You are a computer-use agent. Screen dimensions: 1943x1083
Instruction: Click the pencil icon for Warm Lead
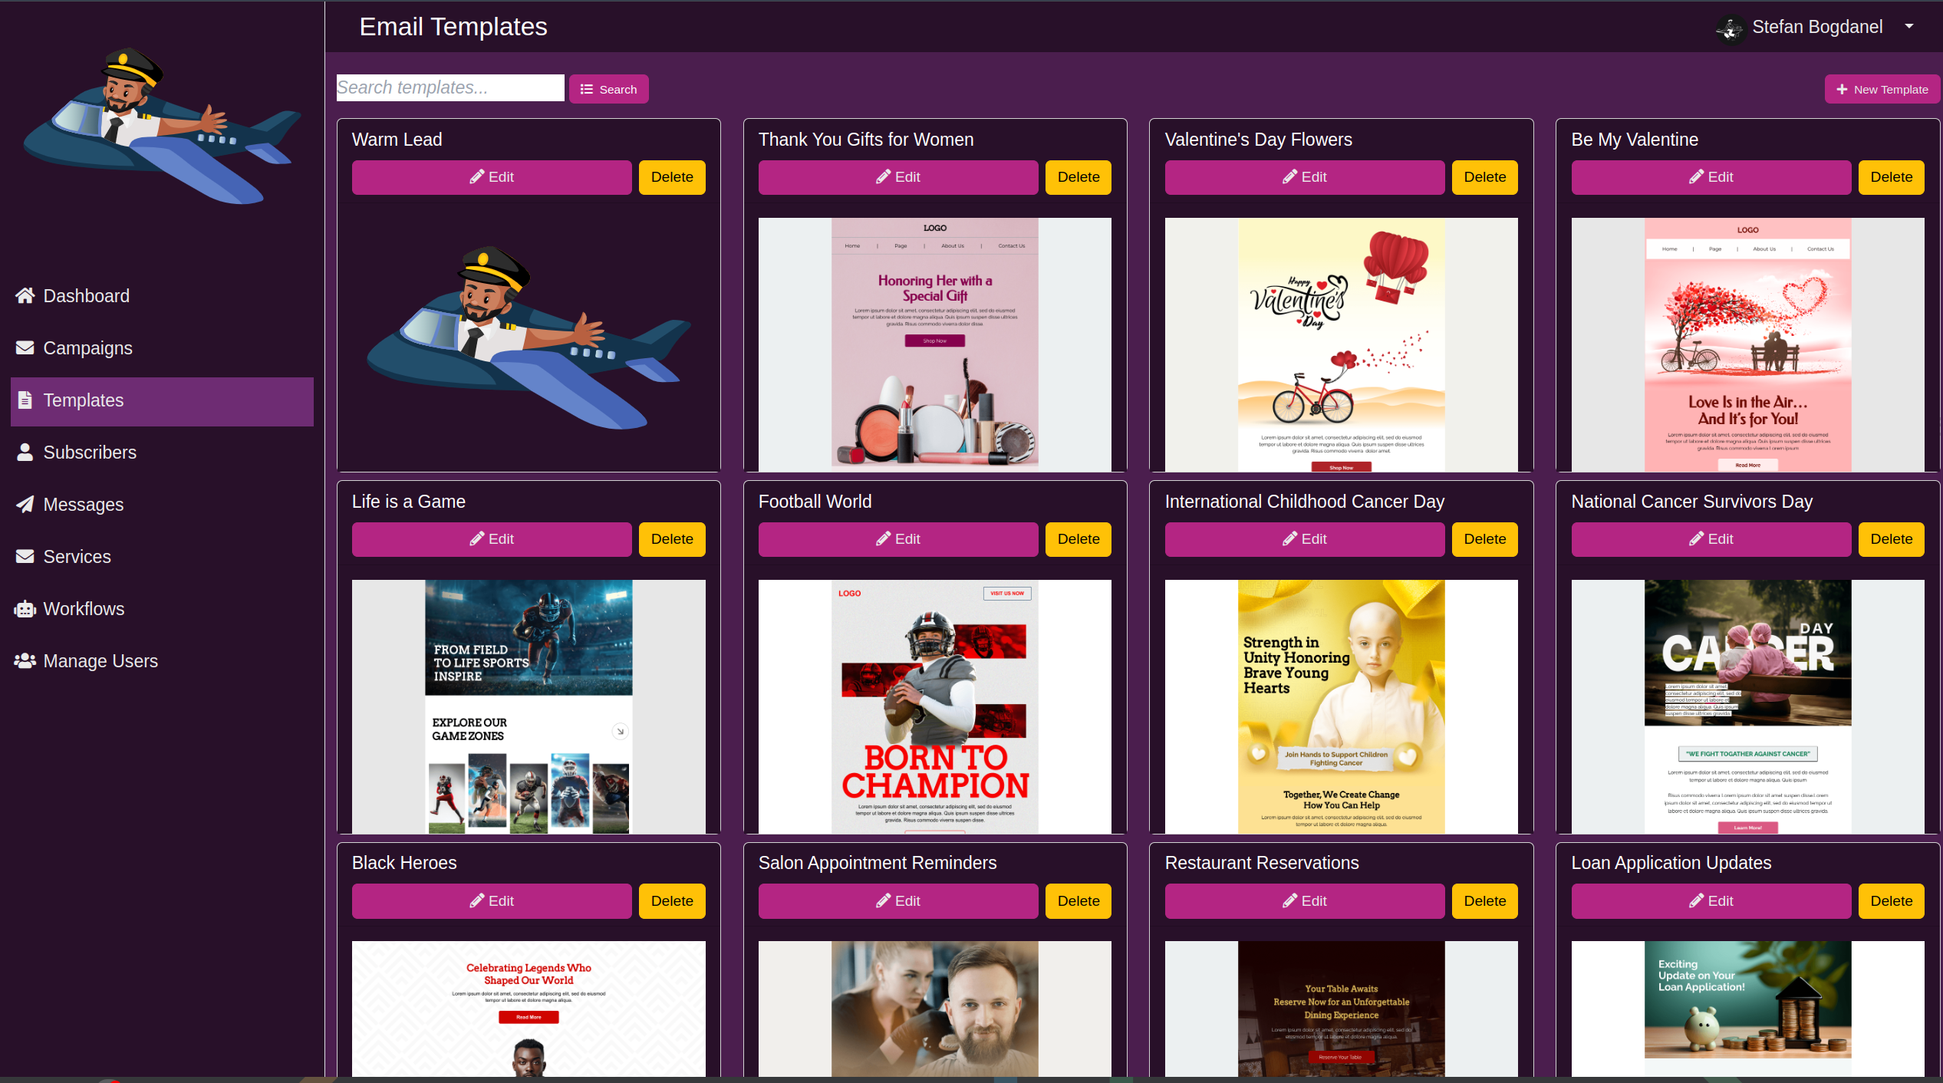pyautogui.click(x=477, y=177)
